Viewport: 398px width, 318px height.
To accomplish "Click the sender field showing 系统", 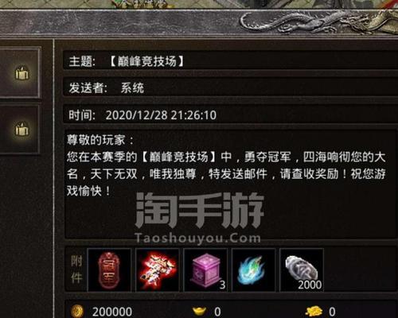I will point(132,88).
